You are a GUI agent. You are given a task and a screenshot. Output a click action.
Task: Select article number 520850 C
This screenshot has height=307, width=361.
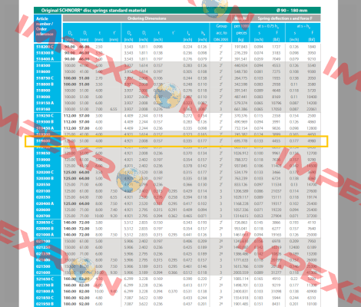[x=45, y=223]
